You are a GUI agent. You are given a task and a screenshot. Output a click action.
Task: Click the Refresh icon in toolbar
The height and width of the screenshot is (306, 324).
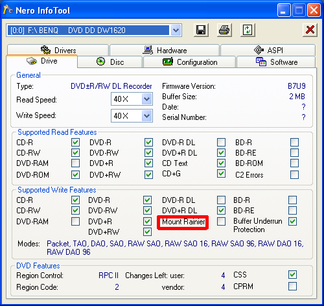tap(248, 30)
